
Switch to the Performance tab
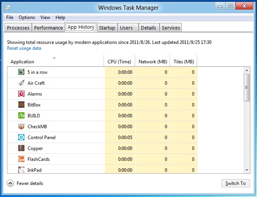49,28
